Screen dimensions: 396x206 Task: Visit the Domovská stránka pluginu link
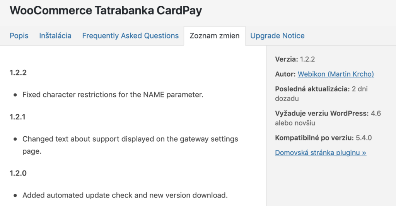pyautogui.click(x=321, y=153)
